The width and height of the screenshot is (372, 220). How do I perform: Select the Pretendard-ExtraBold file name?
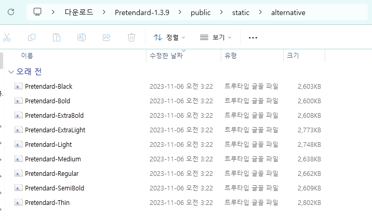click(x=55, y=115)
